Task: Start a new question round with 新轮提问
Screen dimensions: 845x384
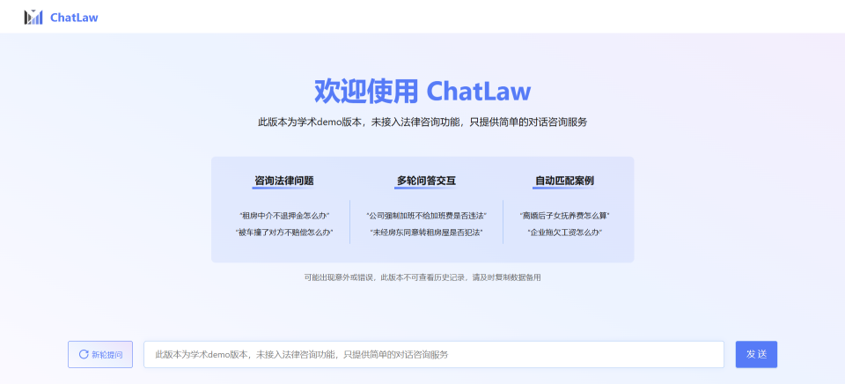Action: (100, 354)
